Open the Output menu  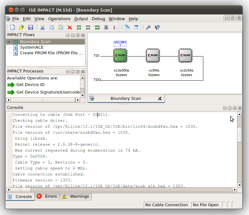(81, 19)
